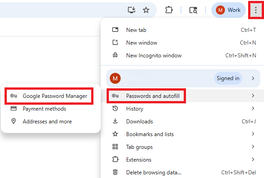Open Bookmarks and lists submenu

[x=182, y=134]
